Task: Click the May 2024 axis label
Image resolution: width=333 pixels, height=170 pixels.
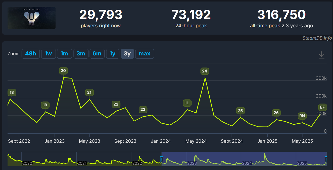Action: click(196, 141)
